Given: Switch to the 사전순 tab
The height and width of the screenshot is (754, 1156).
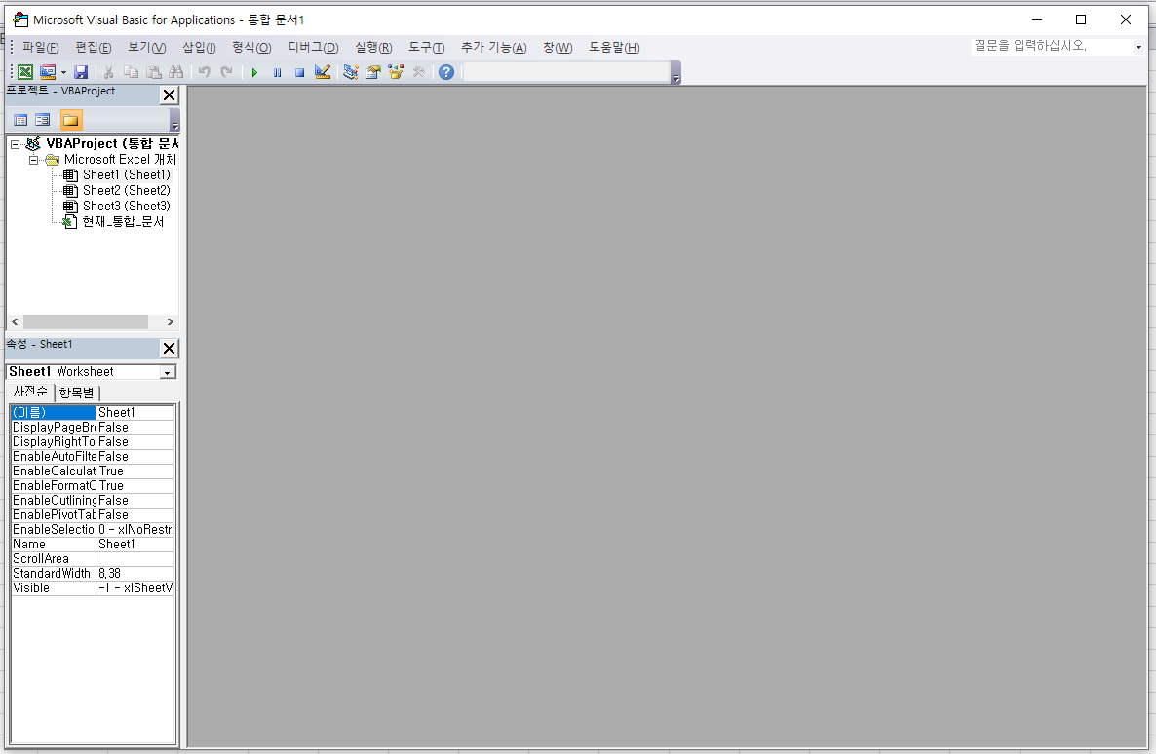Looking at the screenshot, I should 30,392.
